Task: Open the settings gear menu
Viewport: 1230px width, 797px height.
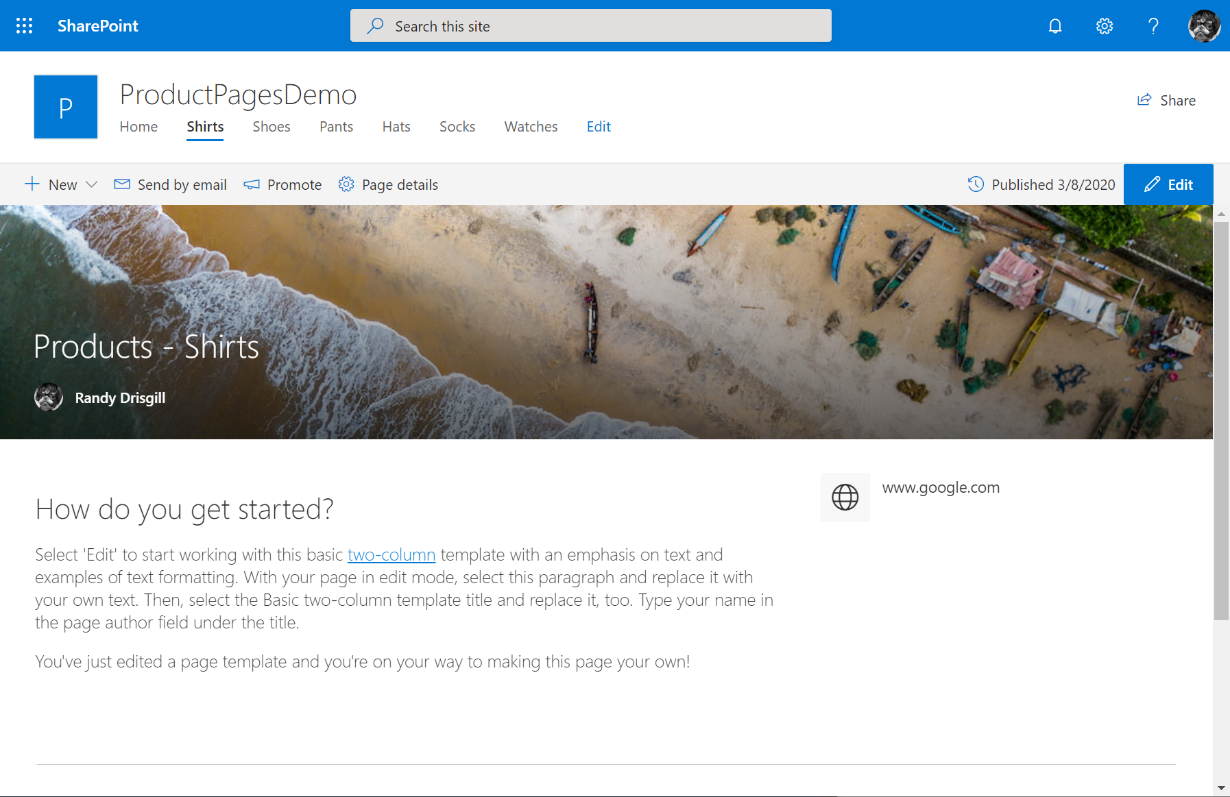Action: [1104, 25]
